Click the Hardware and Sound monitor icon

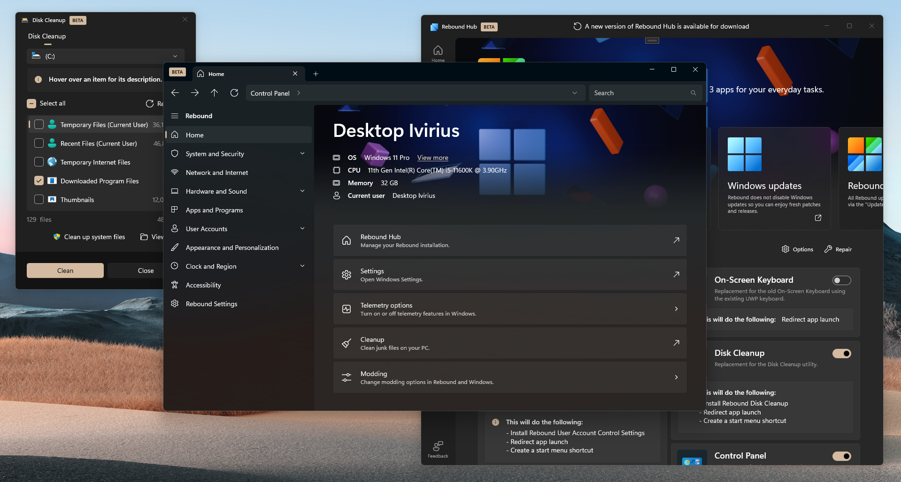pos(175,191)
